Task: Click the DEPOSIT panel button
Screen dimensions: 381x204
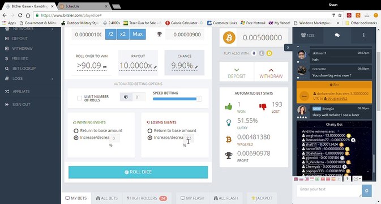Action: click(237, 72)
